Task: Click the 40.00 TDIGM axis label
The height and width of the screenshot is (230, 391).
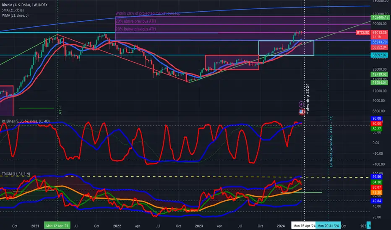Action: coord(377,207)
